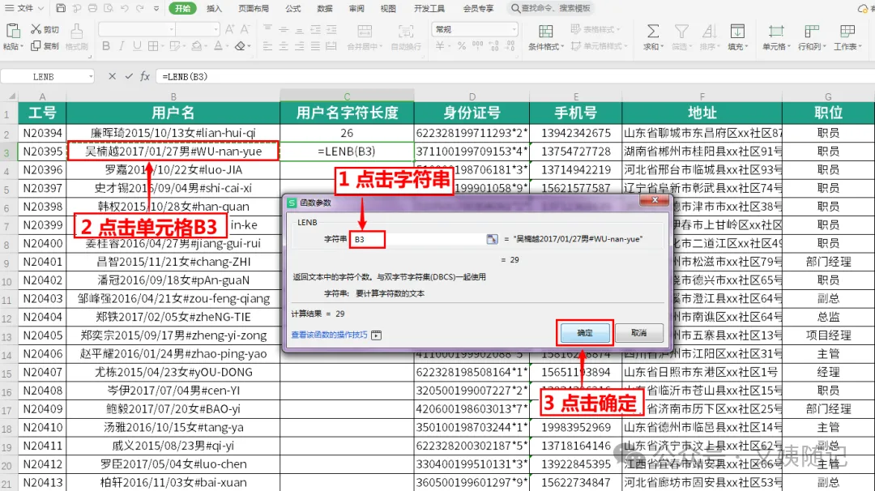Click the Worksheet (工作表) icon
Screen dimensions: 875x491
point(847,32)
